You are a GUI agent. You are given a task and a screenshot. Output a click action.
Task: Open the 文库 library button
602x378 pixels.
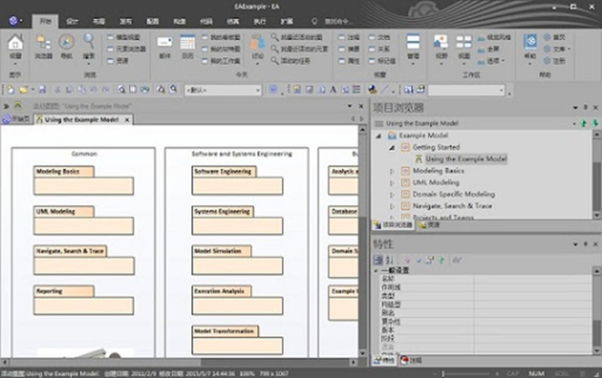pyautogui.click(x=557, y=49)
